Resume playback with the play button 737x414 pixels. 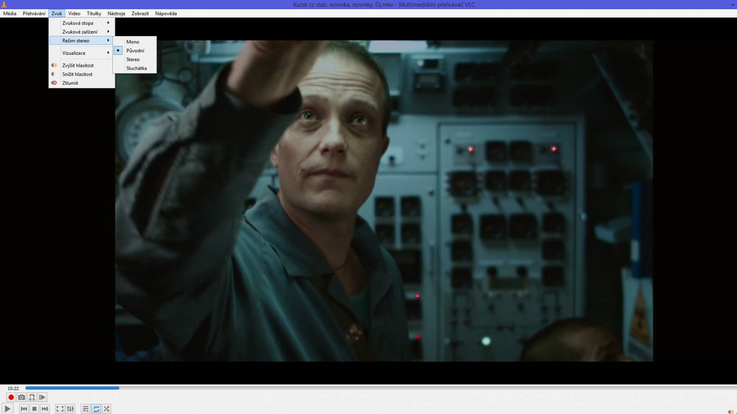click(x=7, y=408)
